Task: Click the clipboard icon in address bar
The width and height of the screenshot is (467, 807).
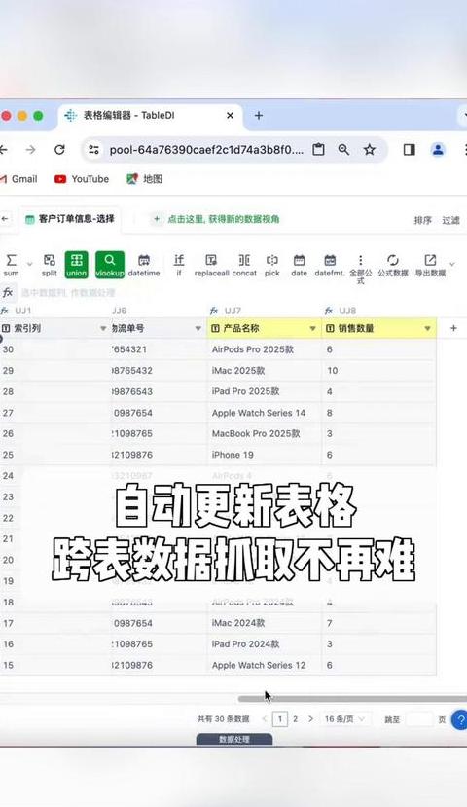Action: coord(319,149)
